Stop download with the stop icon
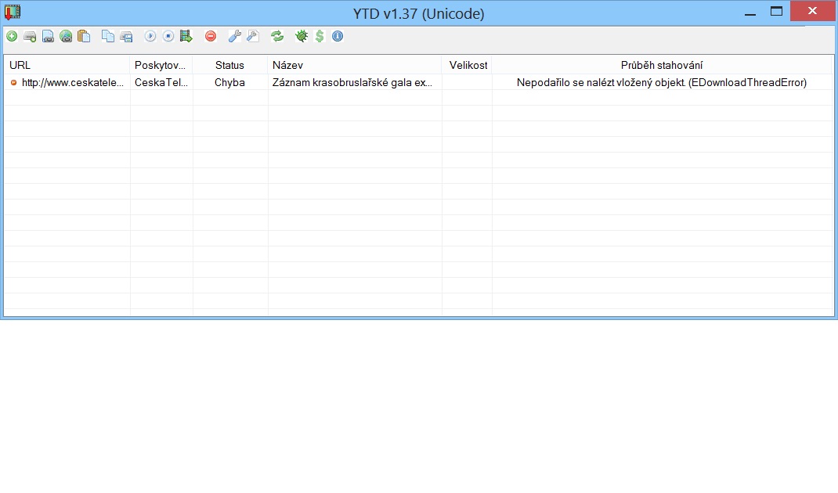838x493 pixels. coord(168,36)
